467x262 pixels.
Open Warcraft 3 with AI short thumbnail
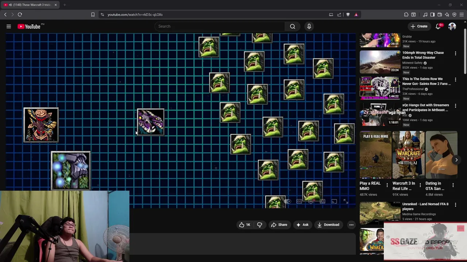408,155
